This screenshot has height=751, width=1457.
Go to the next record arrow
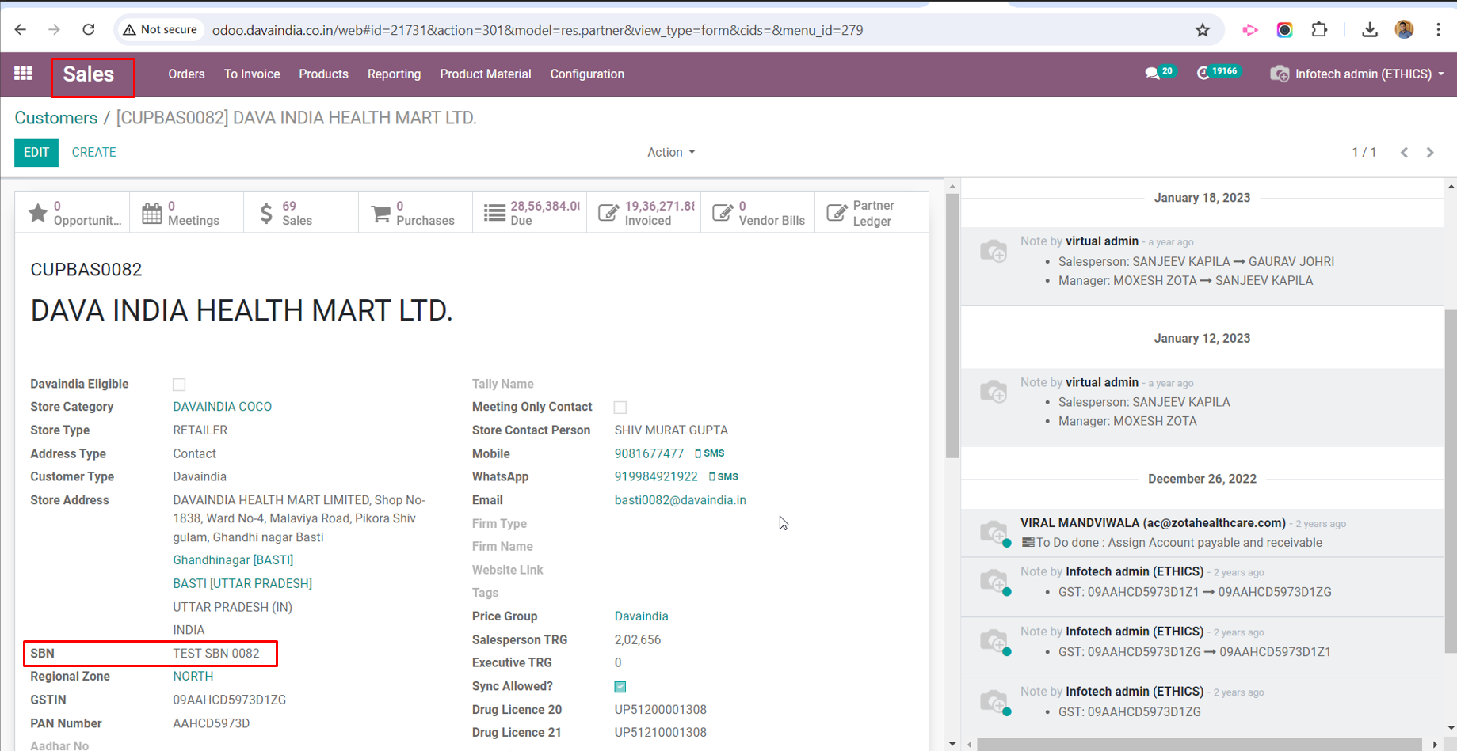[x=1430, y=152]
